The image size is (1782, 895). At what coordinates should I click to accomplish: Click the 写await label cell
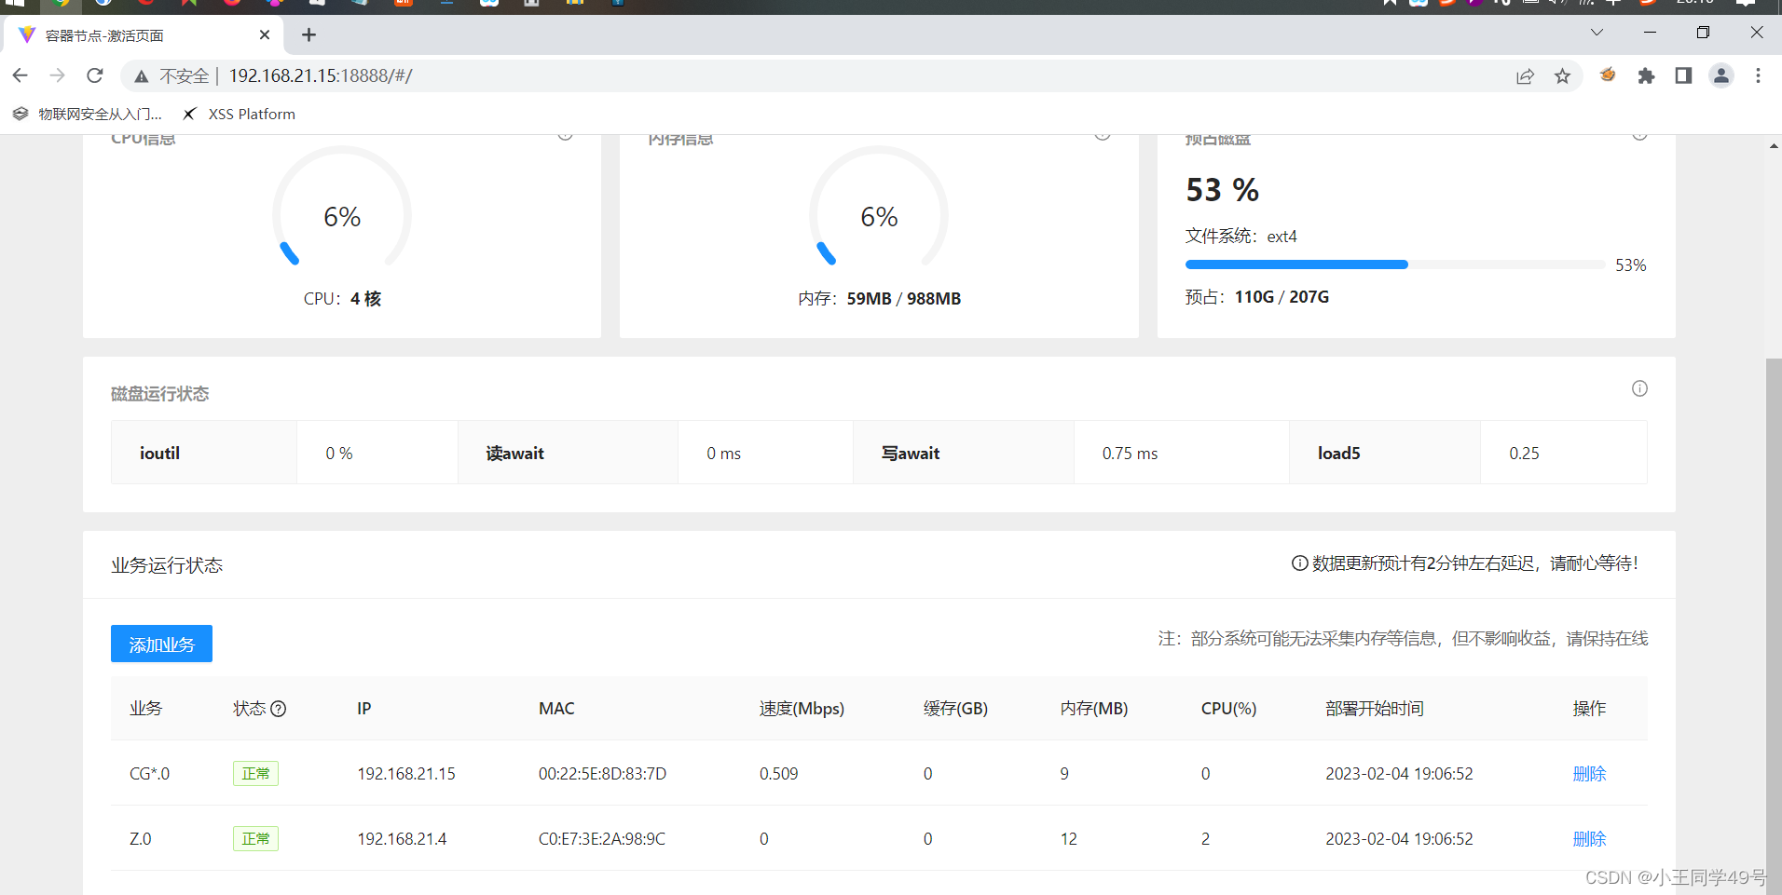click(x=964, y=453)
